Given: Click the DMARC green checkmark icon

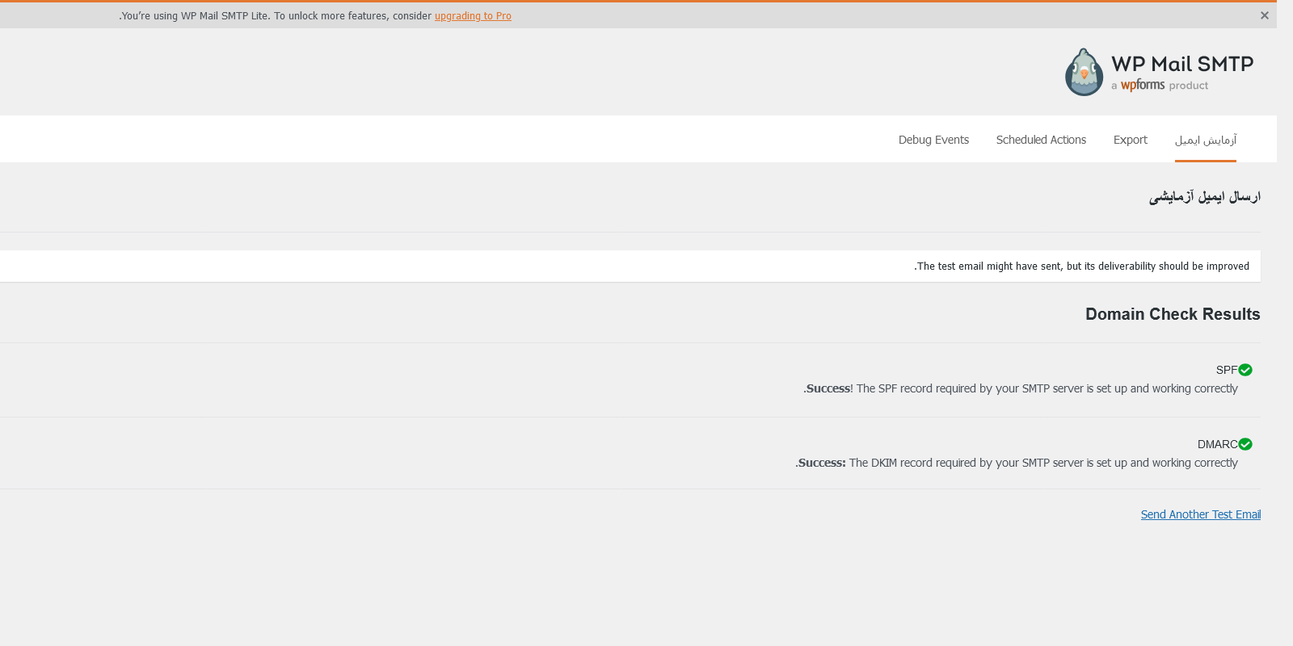Looking at the screenshot, I should coord(1245,444).
